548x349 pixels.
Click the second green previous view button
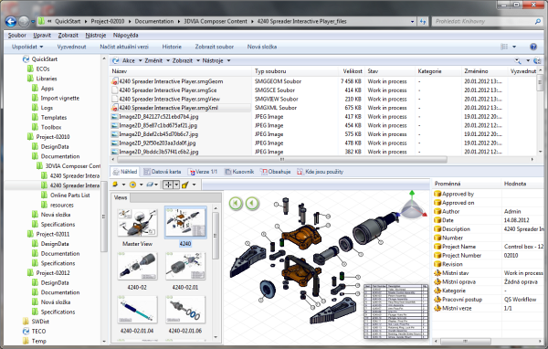tap(252, 203)
